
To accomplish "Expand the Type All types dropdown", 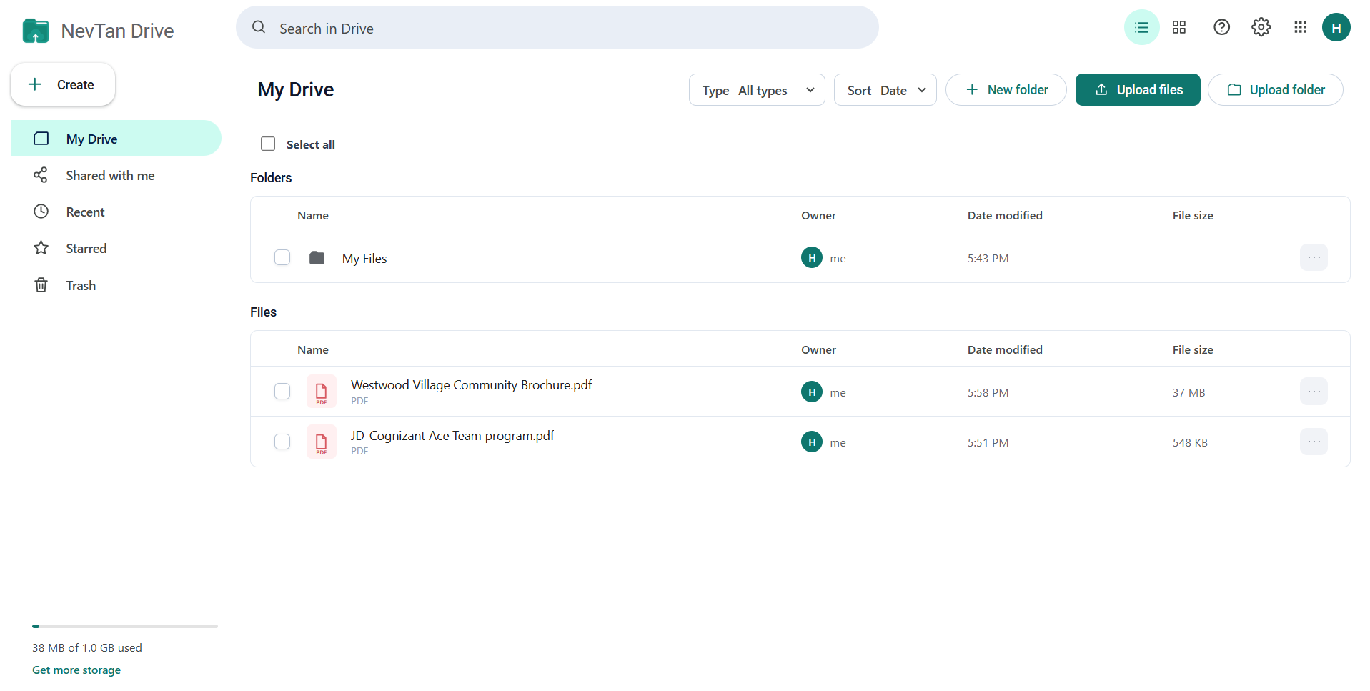I will 757,90.
